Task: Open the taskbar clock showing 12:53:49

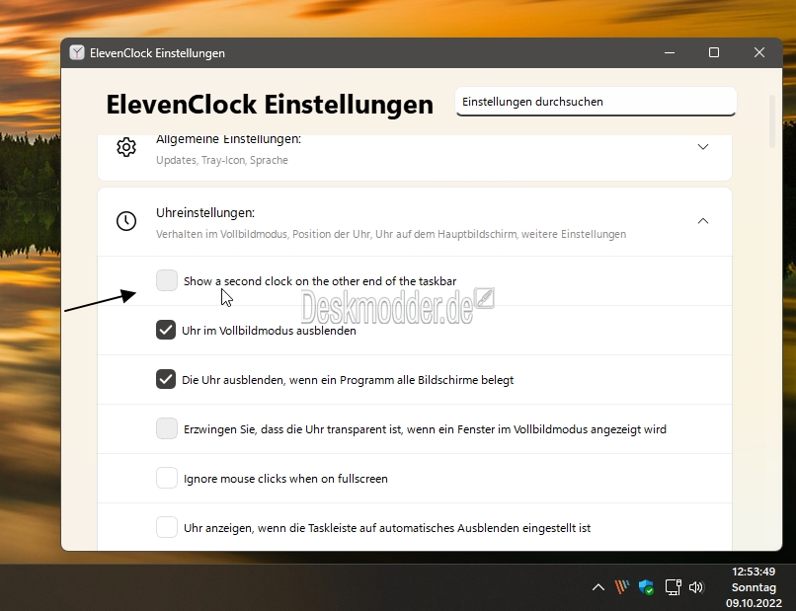Action: tap(754, 587)
